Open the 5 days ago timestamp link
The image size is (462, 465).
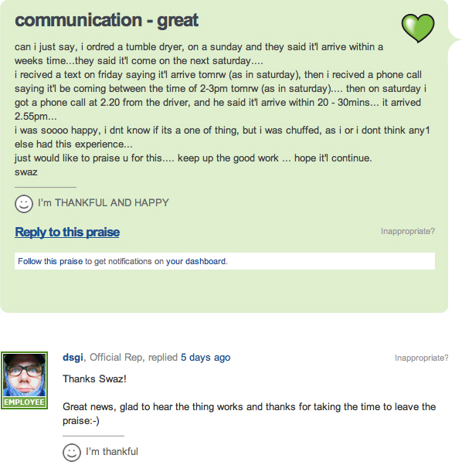pyautogui.click(x=206, y=358)
